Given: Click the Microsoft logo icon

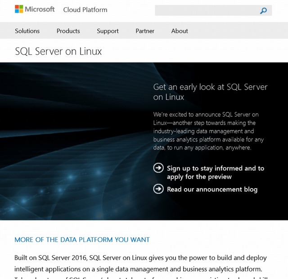Looking at the screenshot, I should pyautogui.click(x=19, y=9).
